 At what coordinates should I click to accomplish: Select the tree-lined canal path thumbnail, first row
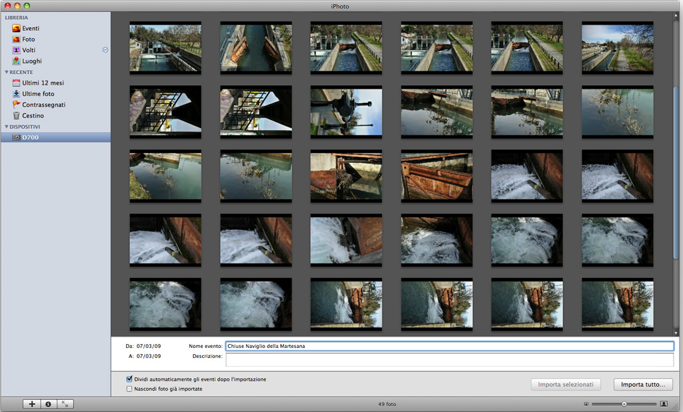click(x=617, y=48)
